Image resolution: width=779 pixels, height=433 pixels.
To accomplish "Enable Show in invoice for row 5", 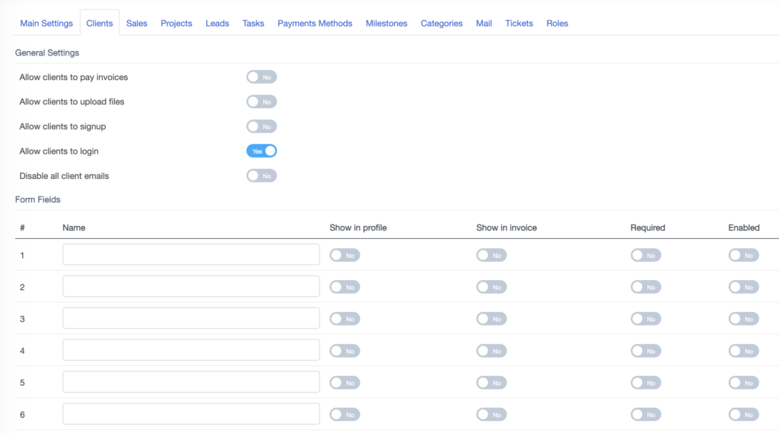I will coord(491,383).
